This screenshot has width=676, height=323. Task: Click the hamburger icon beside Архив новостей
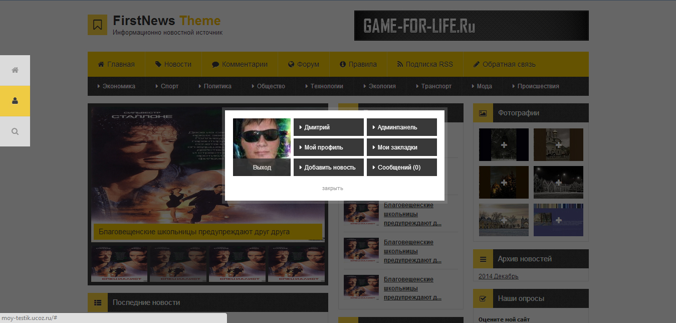pyautogui.click(x=483, y=259)
